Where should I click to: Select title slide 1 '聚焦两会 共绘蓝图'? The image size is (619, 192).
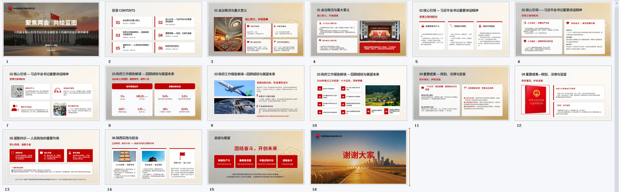point(51,29)
